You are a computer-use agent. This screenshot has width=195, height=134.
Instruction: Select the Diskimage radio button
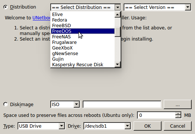click(x=6, y=104)
